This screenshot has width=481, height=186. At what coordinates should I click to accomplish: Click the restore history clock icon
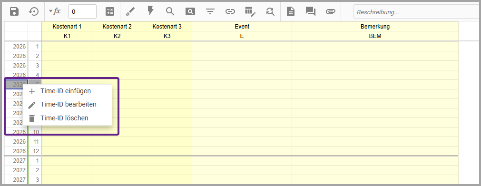(x=34, y=12)
